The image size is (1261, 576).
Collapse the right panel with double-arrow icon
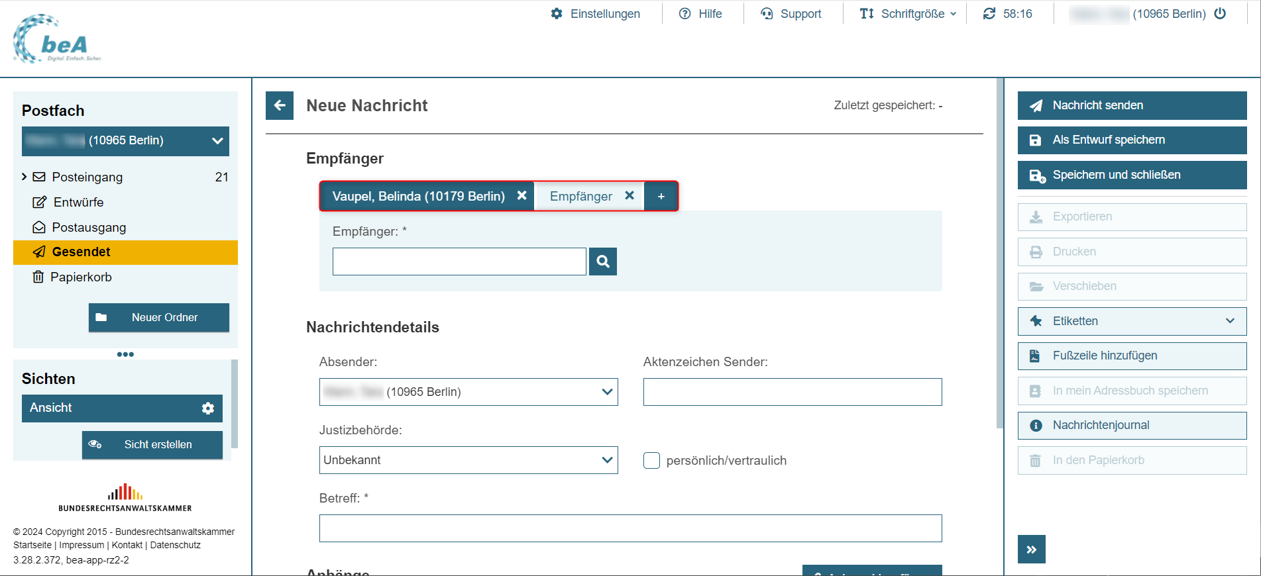[1031, 550]
